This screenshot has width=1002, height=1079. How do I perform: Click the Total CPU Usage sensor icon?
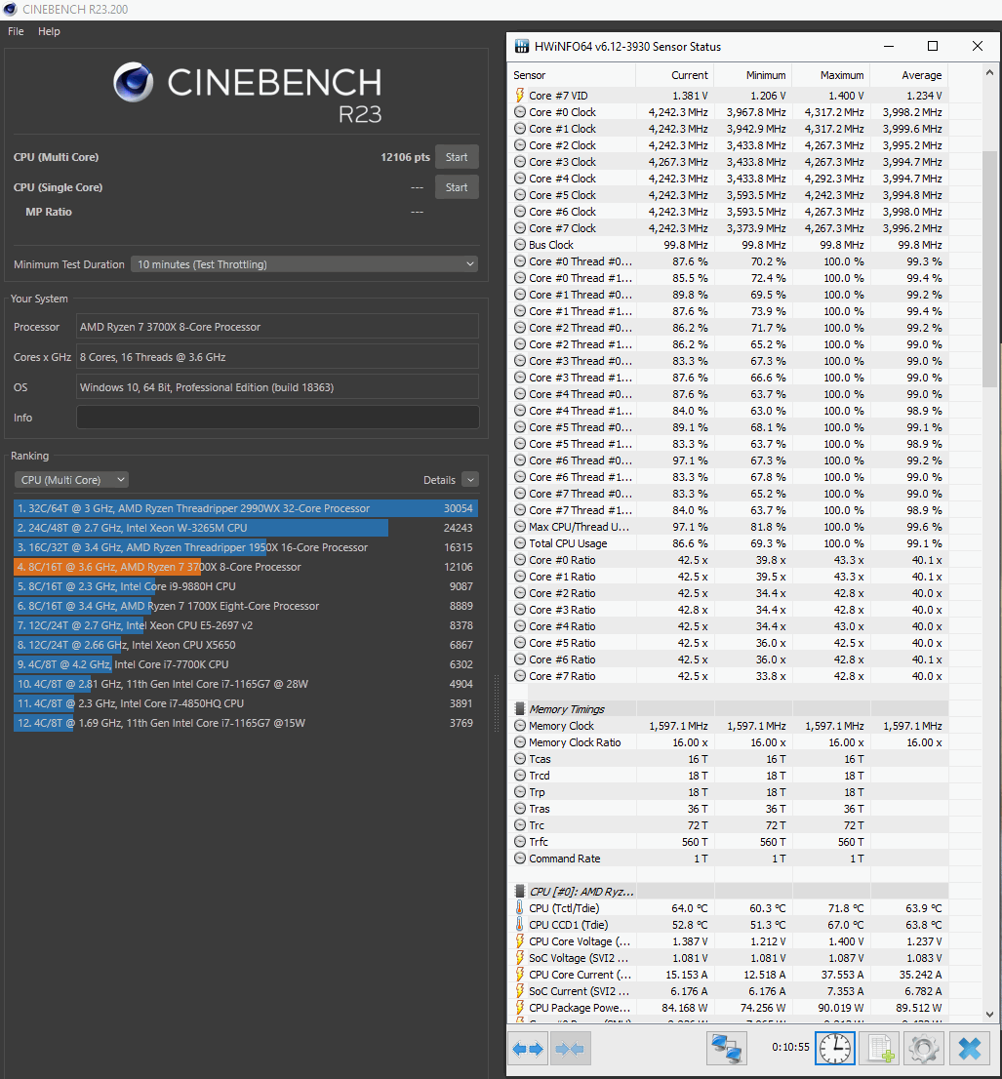tap(520, 543)
